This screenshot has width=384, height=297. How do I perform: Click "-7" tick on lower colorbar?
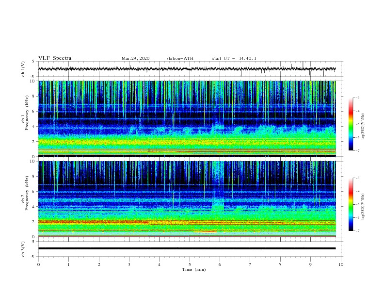click(357, 231)
